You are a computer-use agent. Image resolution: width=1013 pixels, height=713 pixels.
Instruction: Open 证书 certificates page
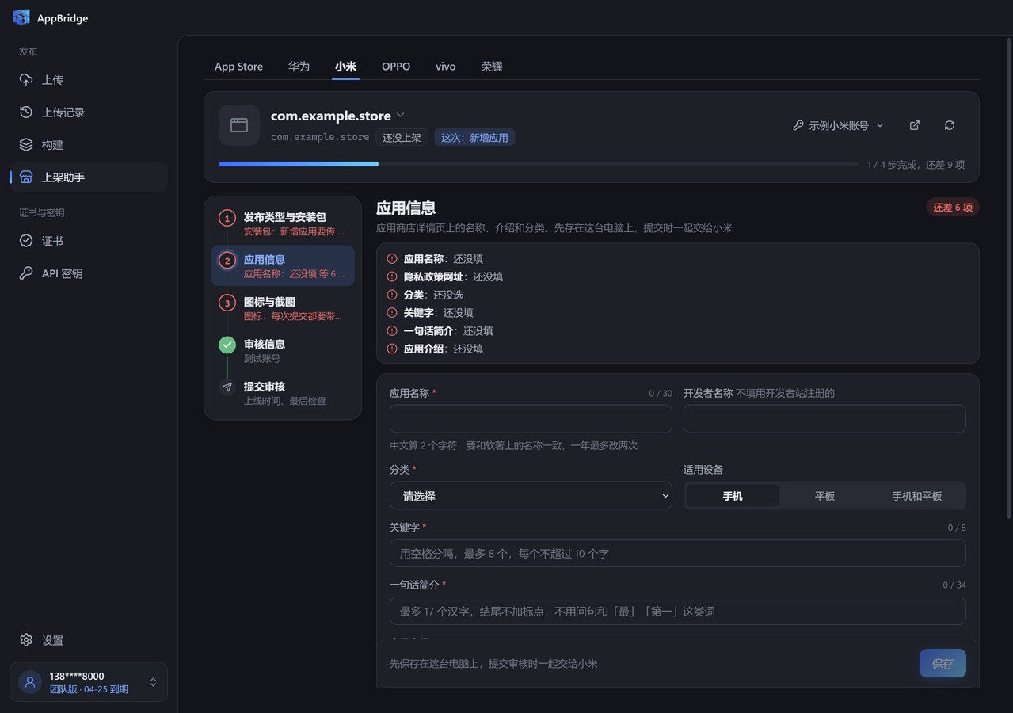click(x=89, y=241)
